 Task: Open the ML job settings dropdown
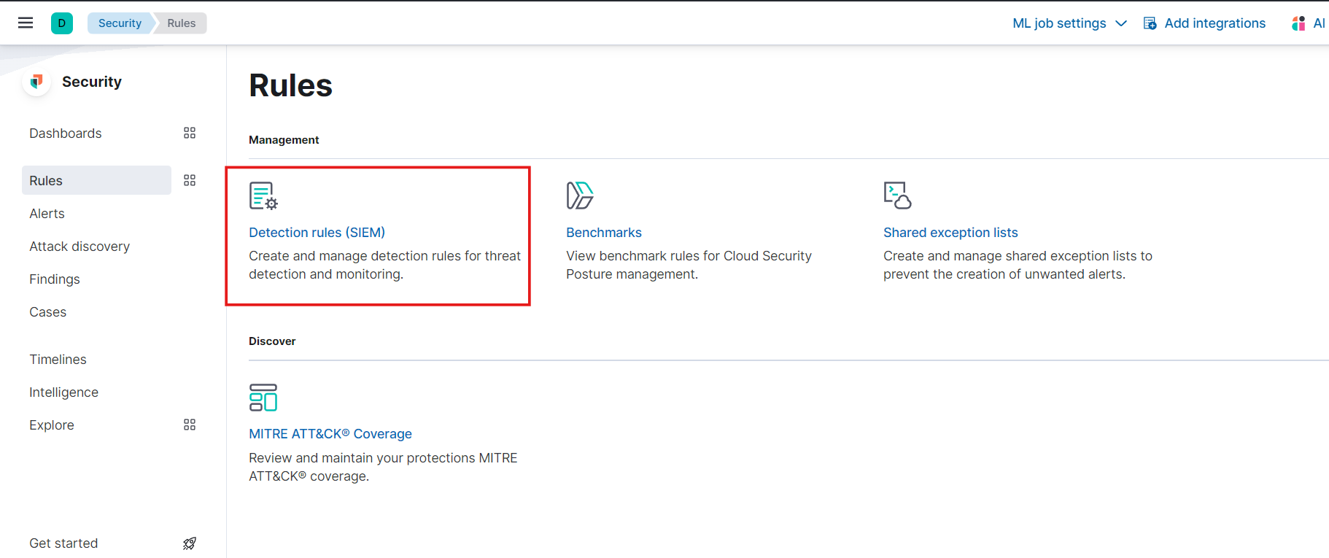point(1069,23)
